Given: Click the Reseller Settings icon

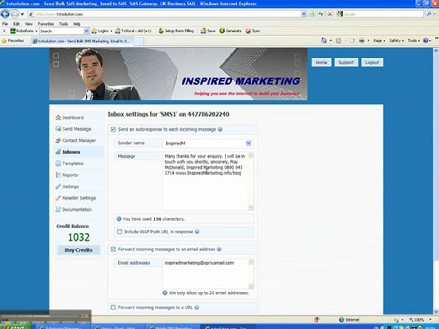Looking at the screenshot, I should (x=58, y=198).
